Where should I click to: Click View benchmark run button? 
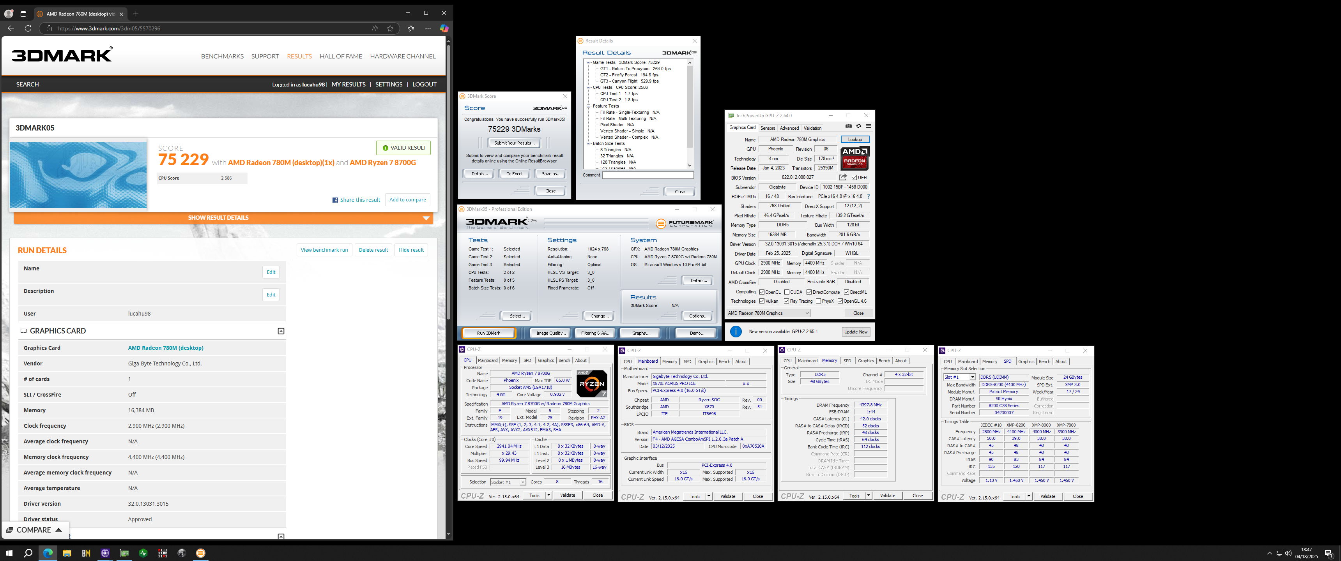324,250
